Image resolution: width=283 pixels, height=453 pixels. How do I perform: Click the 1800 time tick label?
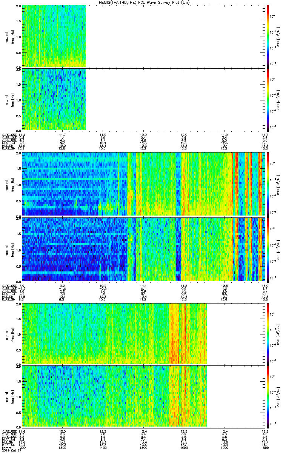(265, 448)
